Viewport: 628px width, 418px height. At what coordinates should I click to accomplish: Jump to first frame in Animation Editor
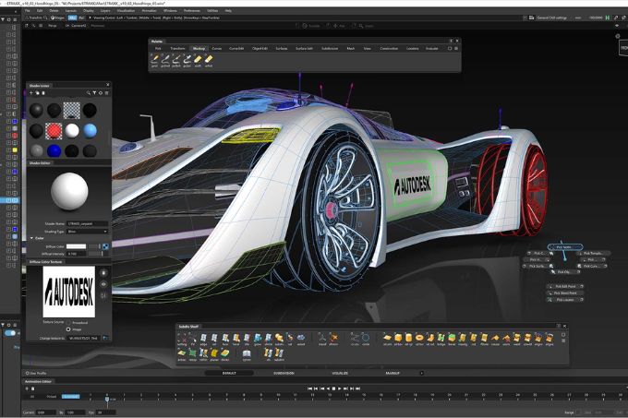click(309, 388)
